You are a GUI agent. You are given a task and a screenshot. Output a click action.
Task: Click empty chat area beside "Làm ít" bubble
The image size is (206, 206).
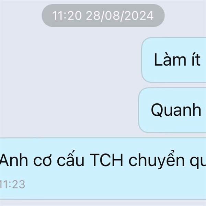click(x=71, y=60)
